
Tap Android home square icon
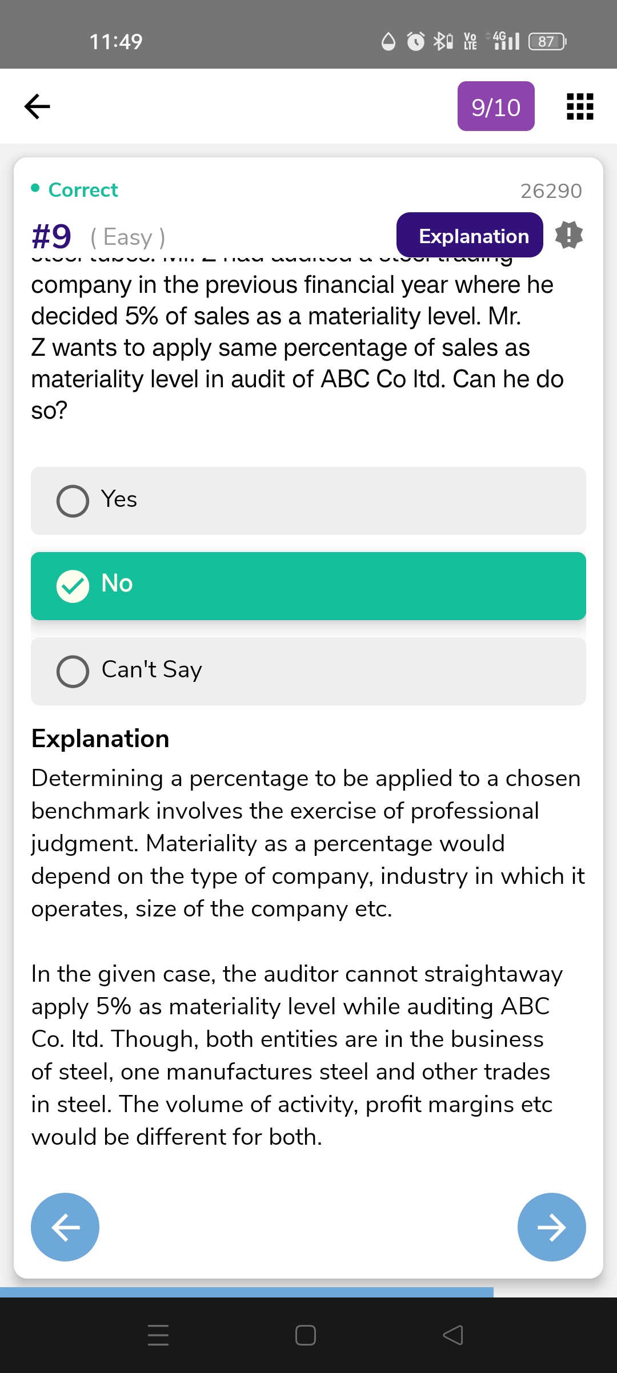tap(306, 1335)
